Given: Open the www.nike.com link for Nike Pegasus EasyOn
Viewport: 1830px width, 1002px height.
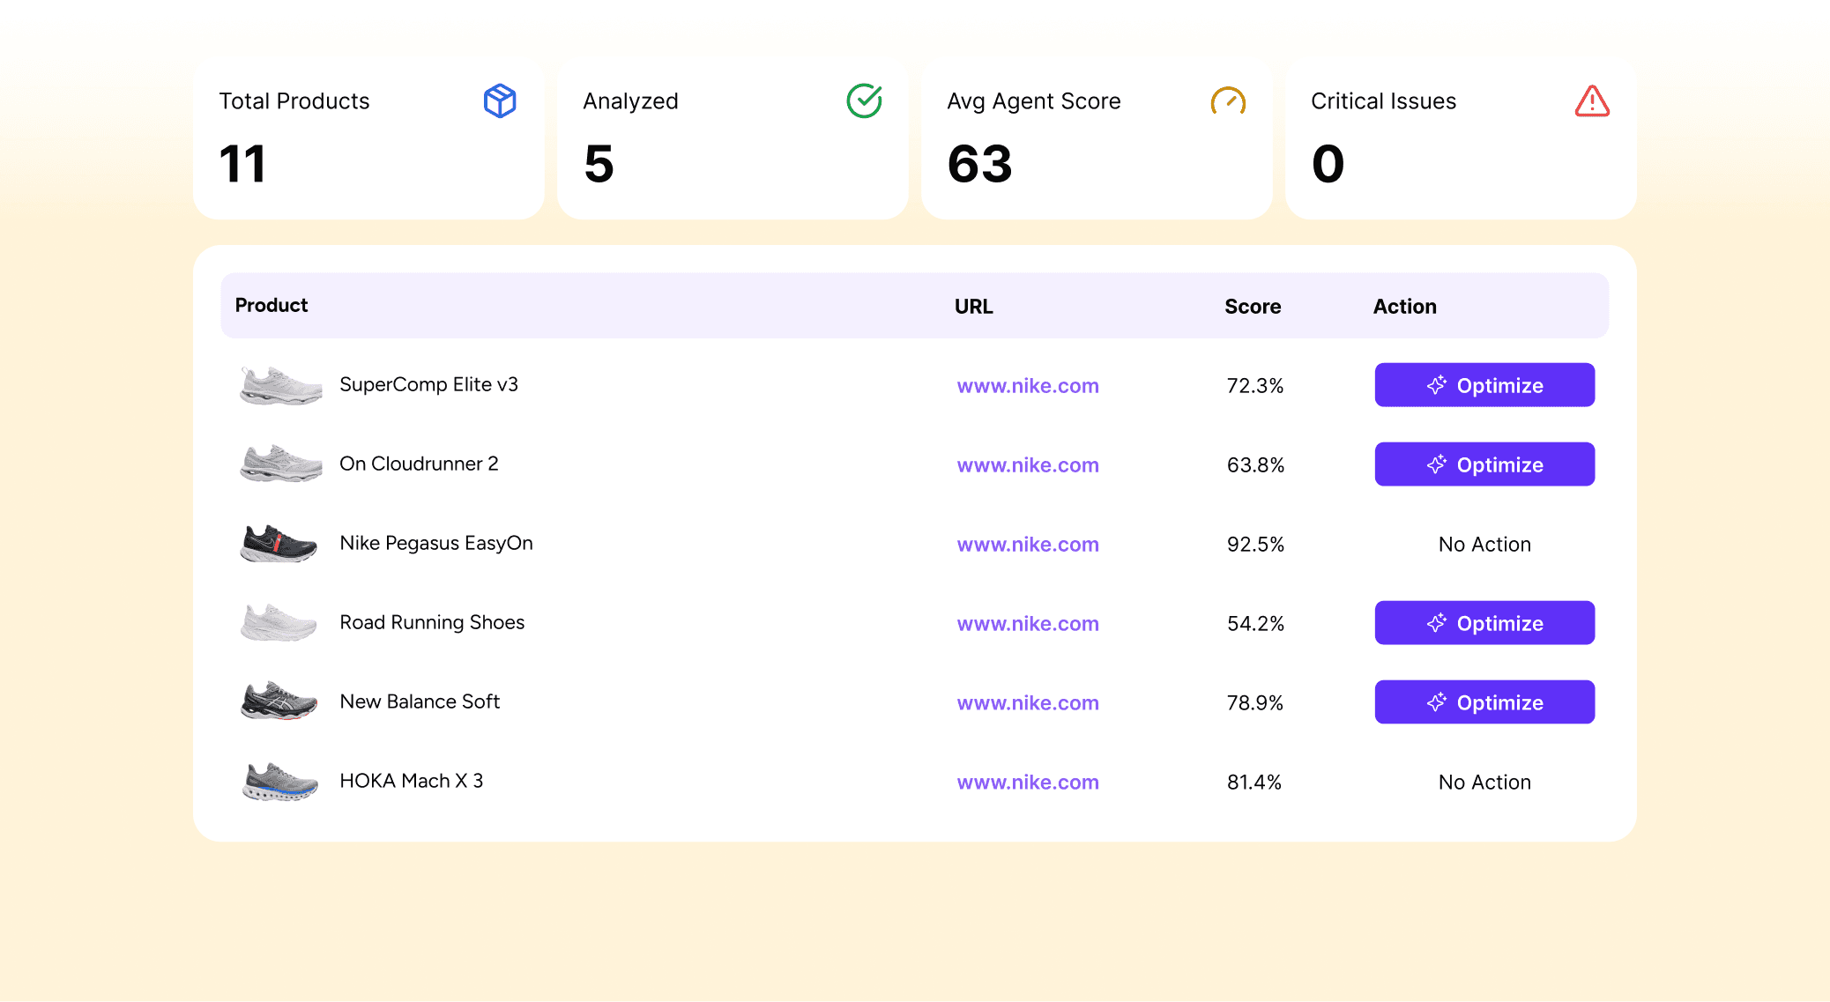Looking at the screenshot, I should (x=1028, y=545).
